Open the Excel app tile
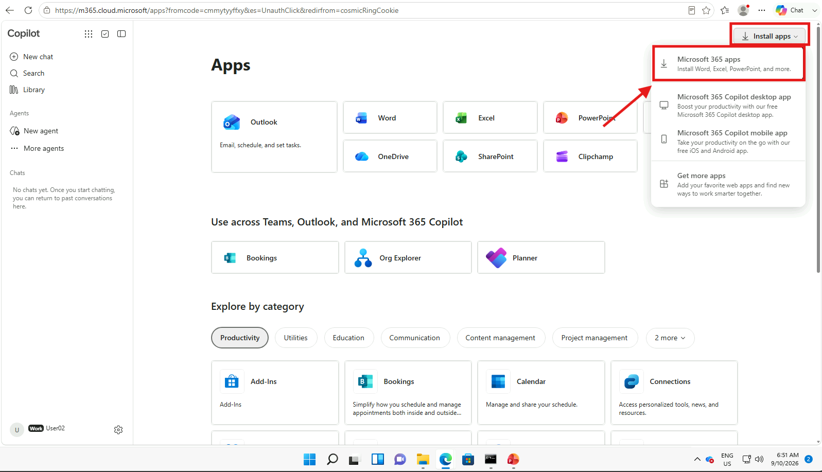This screenshot has height=472, width=822. point(490,118)
